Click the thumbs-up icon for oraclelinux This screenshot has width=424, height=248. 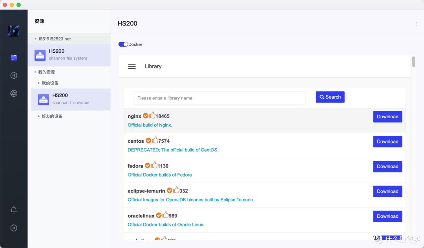pyautogui.click(x=166, y=215)
